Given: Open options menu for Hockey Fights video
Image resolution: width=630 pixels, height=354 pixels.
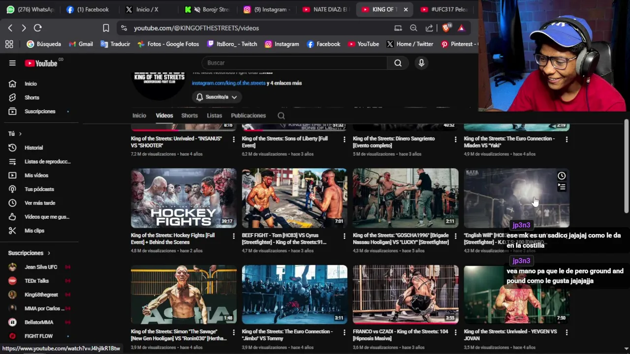Looking at the screenshot, I should tap(234, 236).
